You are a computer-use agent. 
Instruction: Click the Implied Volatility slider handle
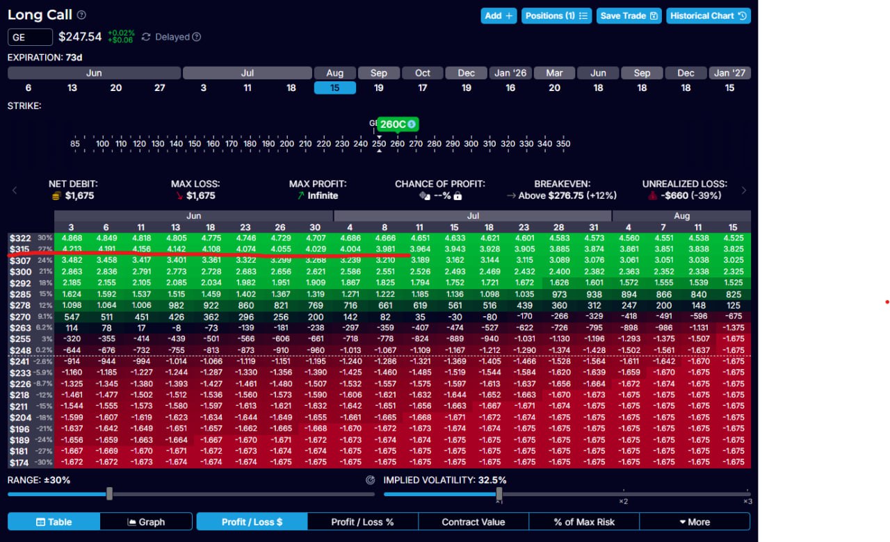tap(499, 493)
